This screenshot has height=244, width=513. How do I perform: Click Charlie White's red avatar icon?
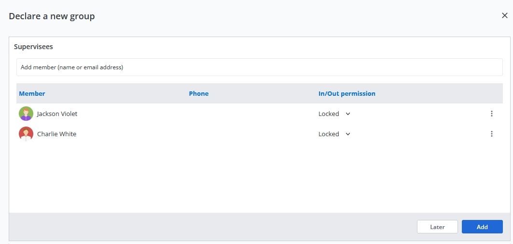pyautogui.click(x=26, y=134)
